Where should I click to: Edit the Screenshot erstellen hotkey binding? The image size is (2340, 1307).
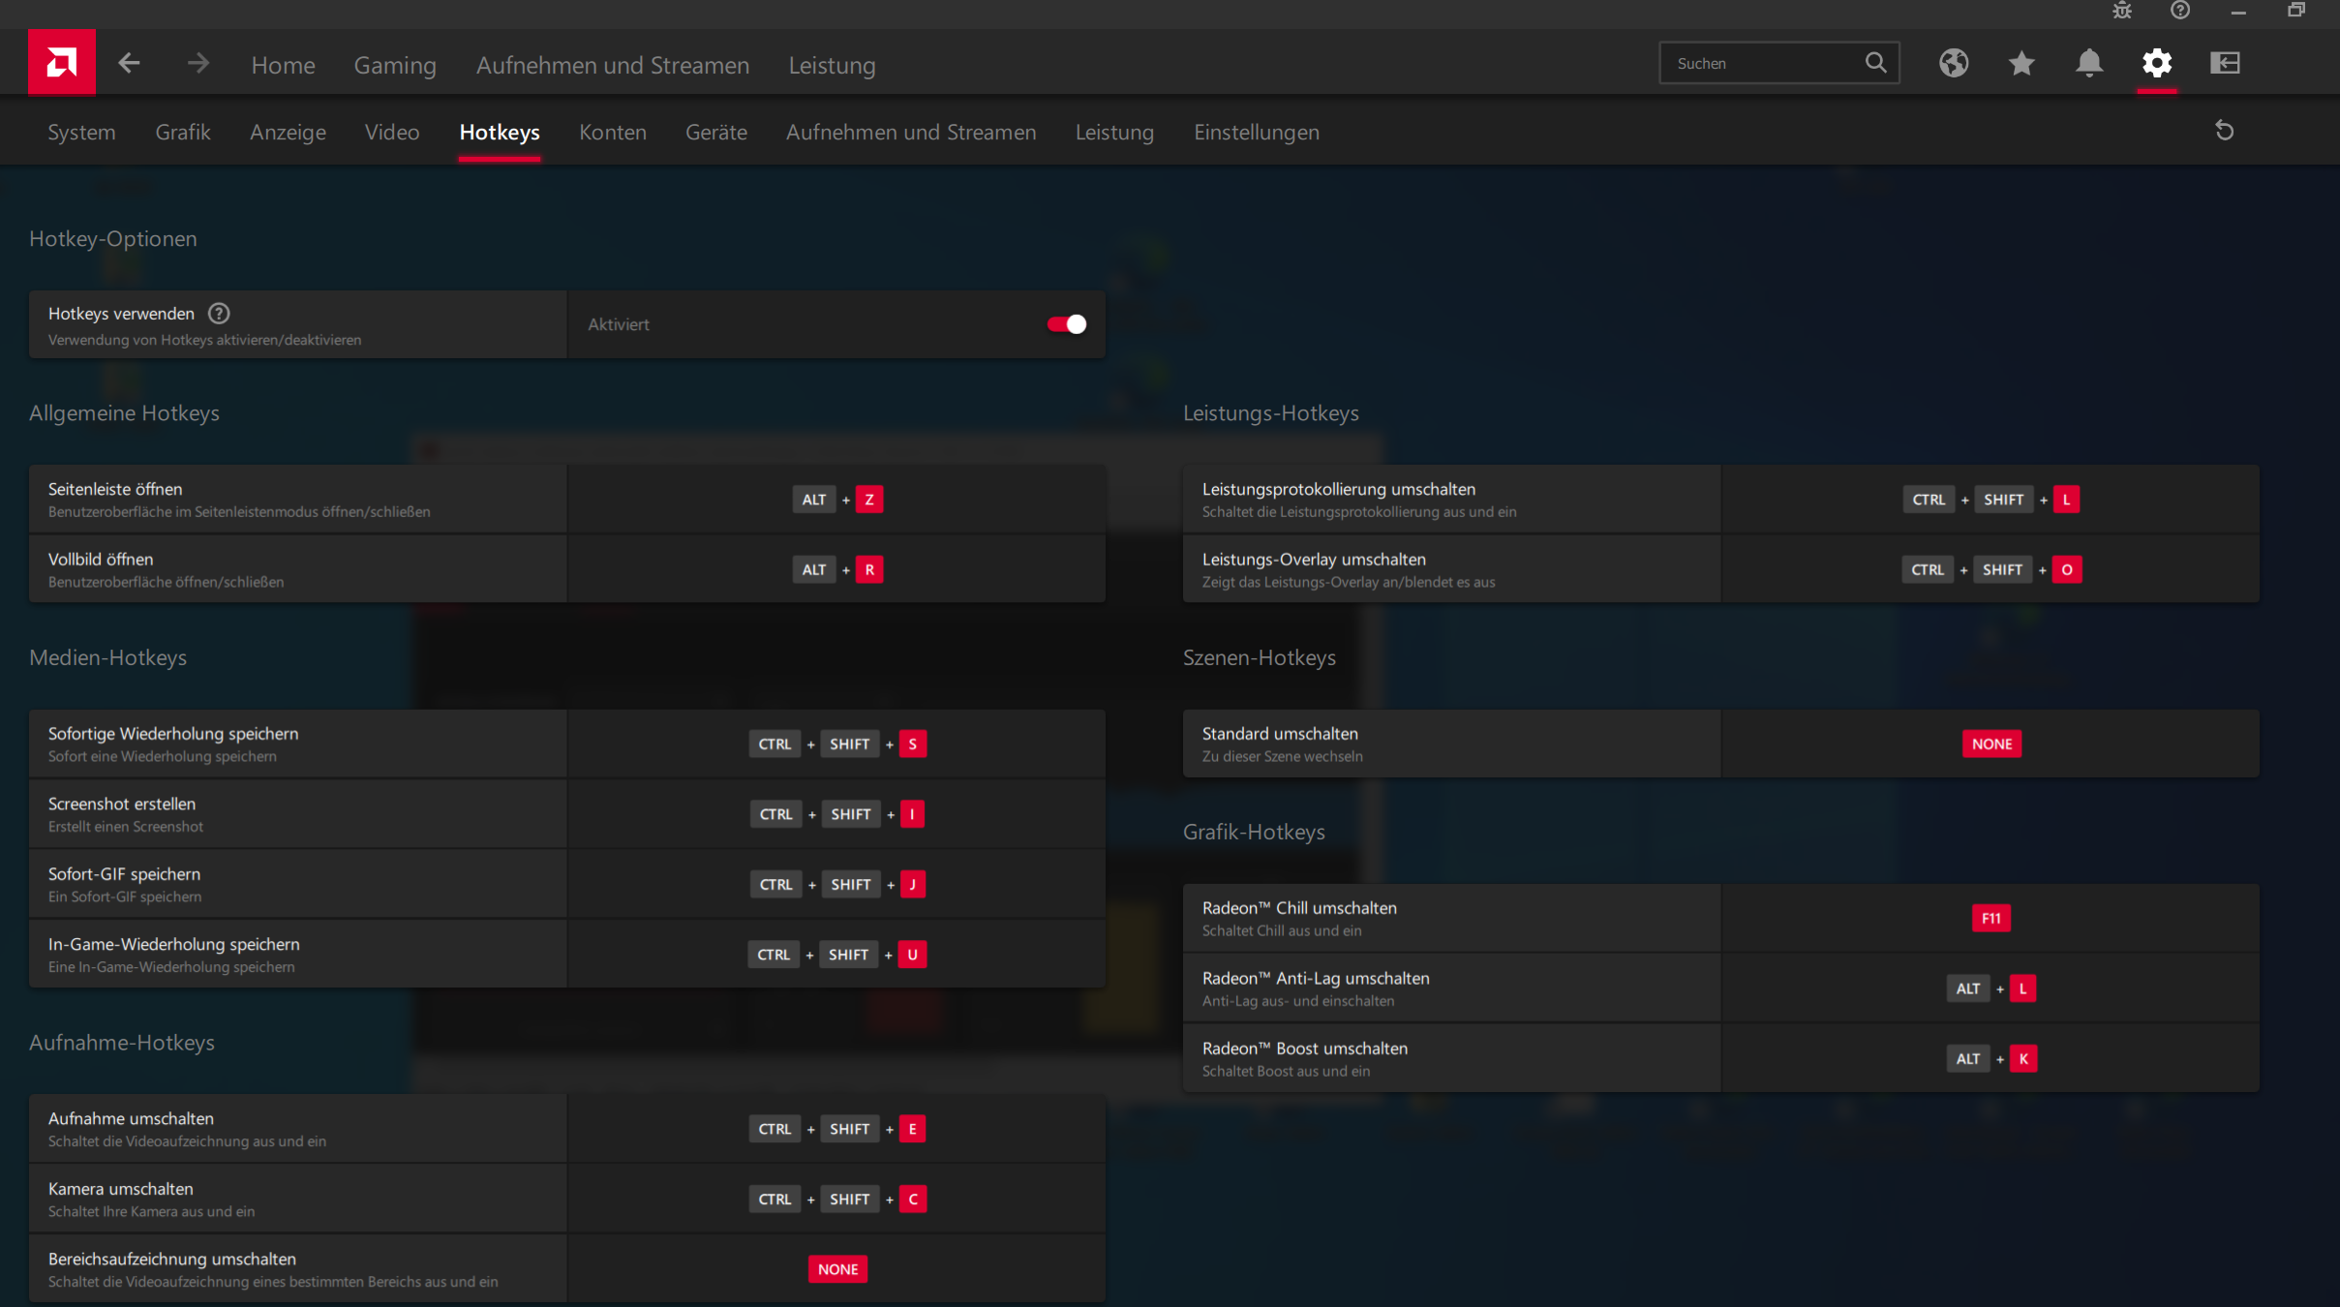(837, 814)
